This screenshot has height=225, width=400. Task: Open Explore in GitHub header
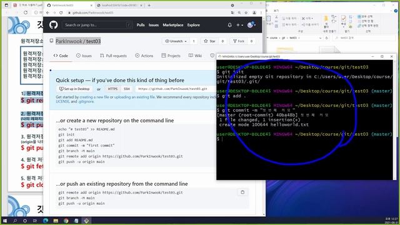(x=193, y=25)
